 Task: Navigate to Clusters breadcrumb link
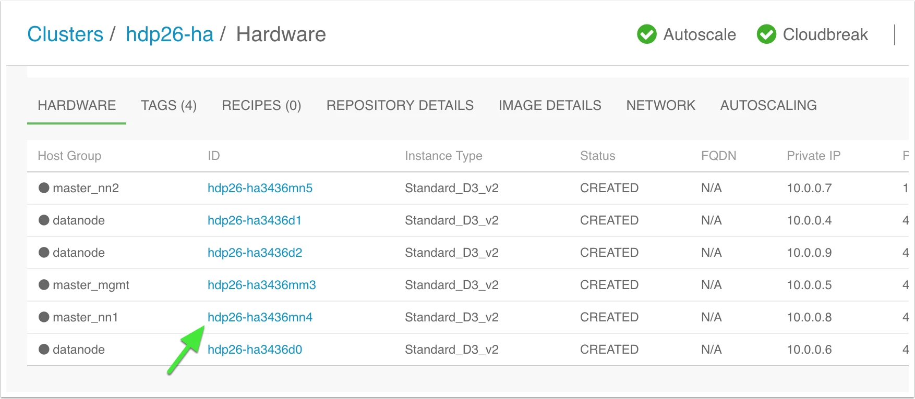coord(65,34)
